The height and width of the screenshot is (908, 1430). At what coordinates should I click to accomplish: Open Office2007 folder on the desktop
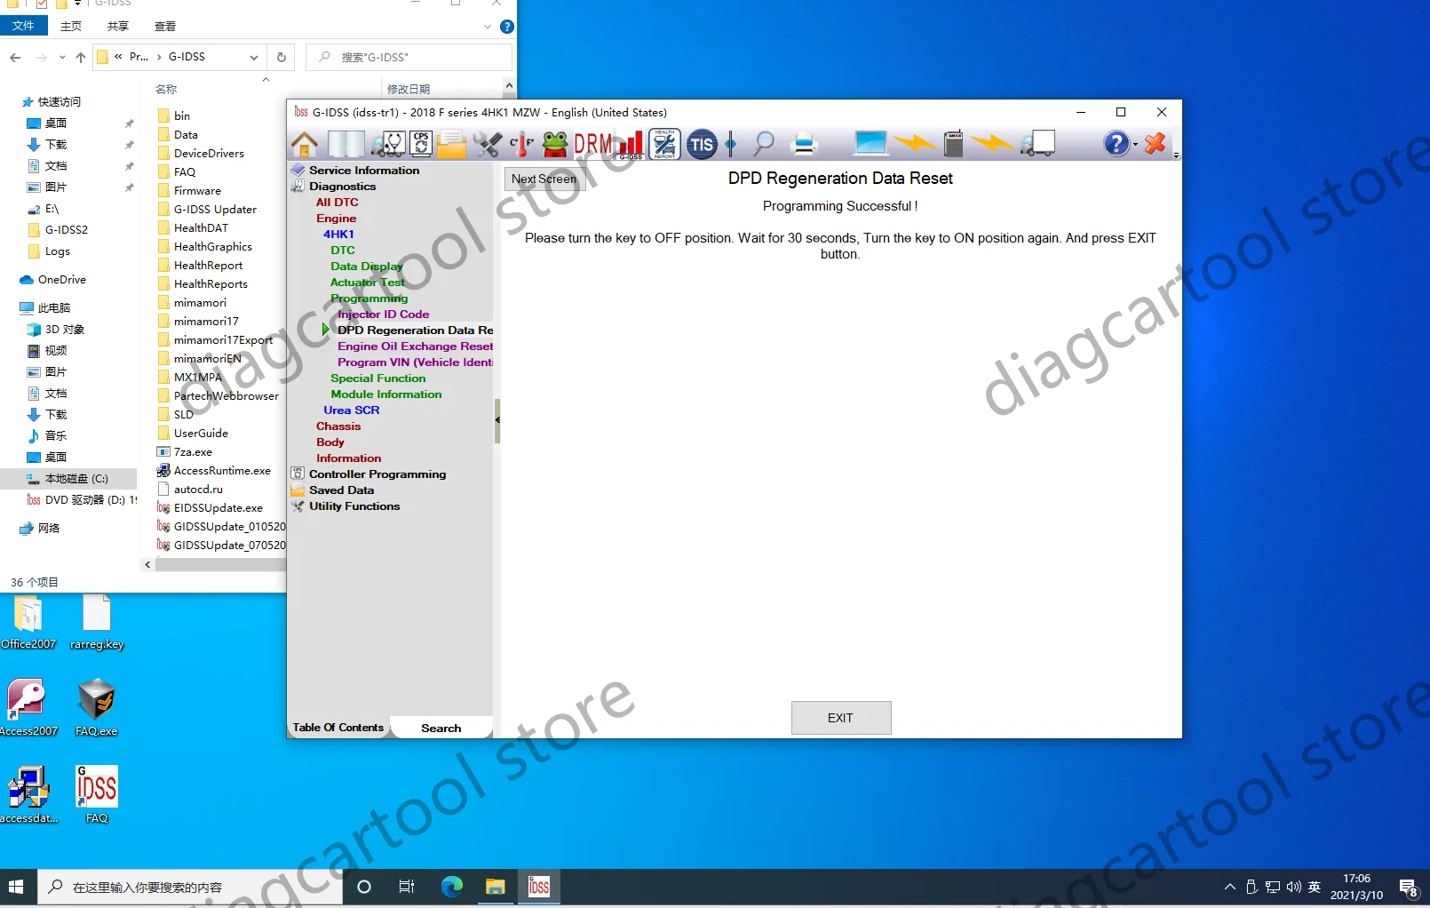[x=28, y=622]
